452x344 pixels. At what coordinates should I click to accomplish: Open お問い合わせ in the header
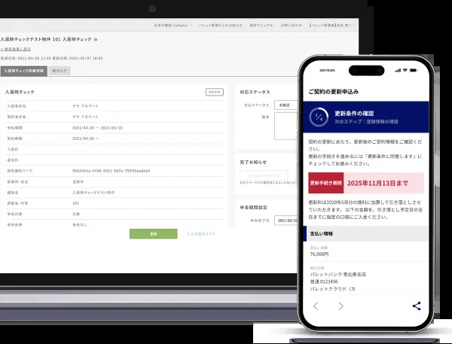(x=291, y=26)
